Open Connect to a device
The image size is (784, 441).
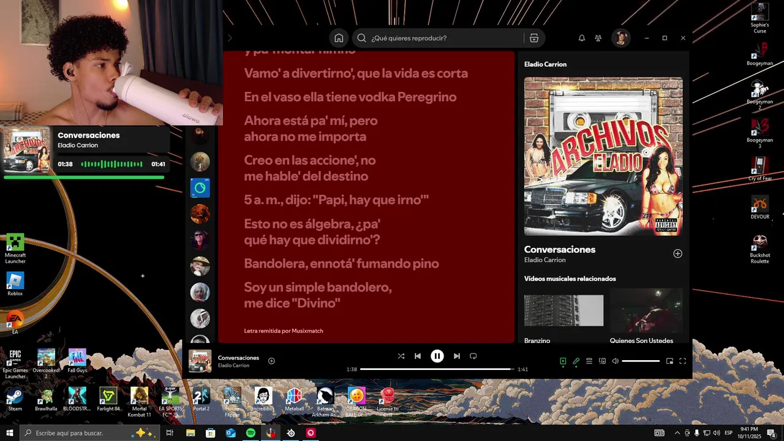pos(602,361)
